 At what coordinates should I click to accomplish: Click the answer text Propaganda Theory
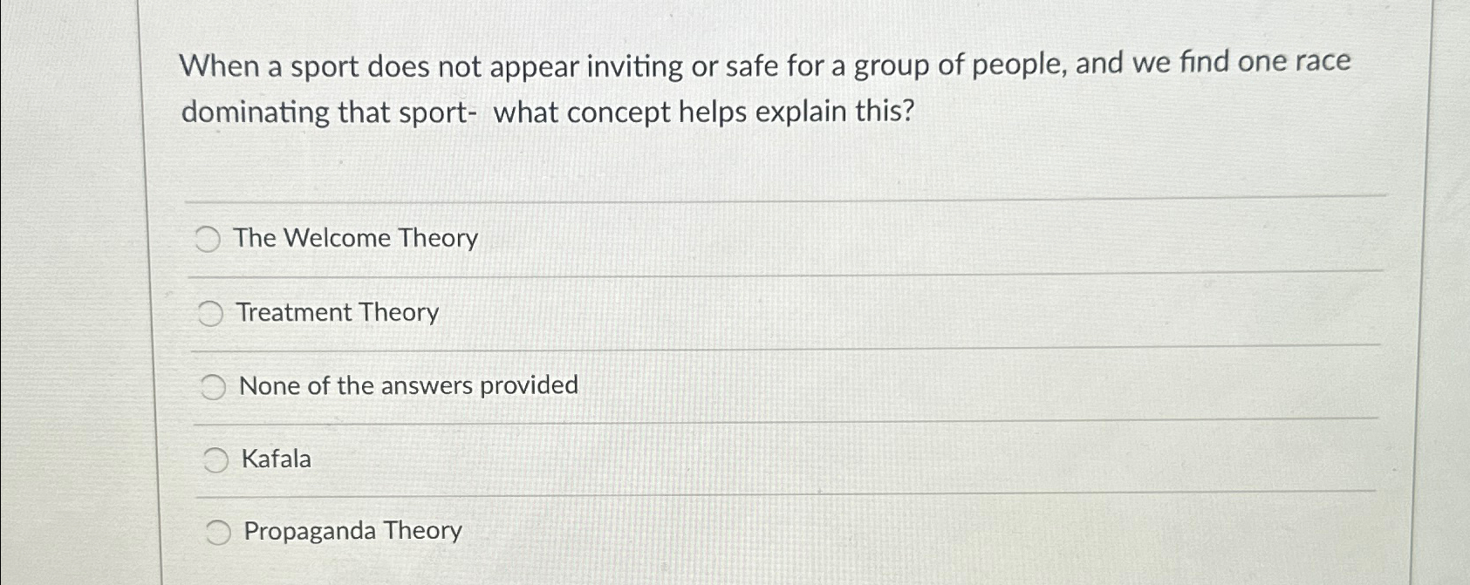pos(352,531)
